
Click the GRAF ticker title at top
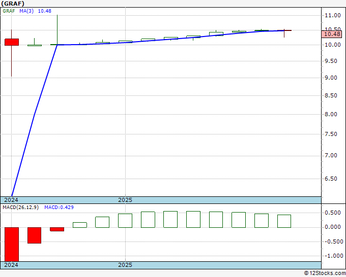[13, 4]
